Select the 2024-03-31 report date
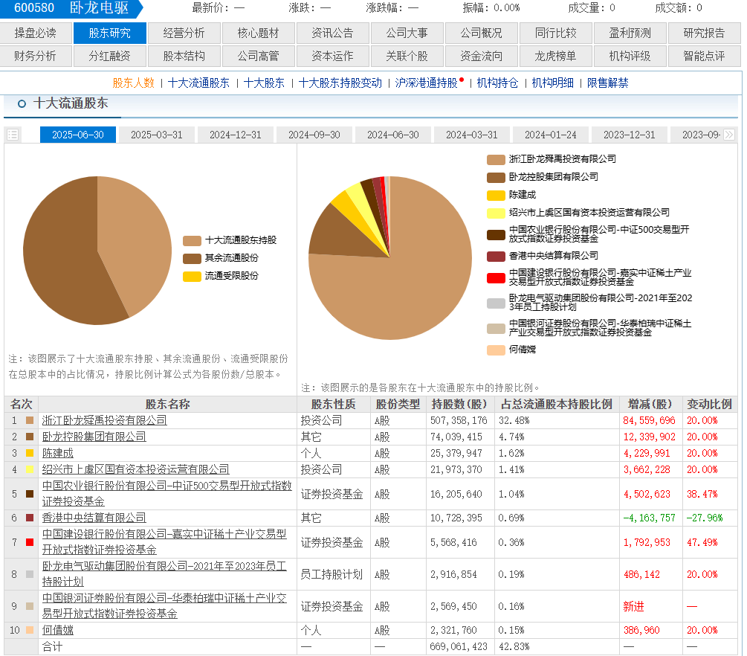 click(x=472, y=135)
